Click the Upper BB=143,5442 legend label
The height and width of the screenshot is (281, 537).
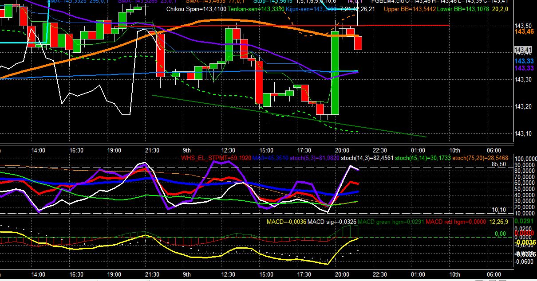[408, 9]
